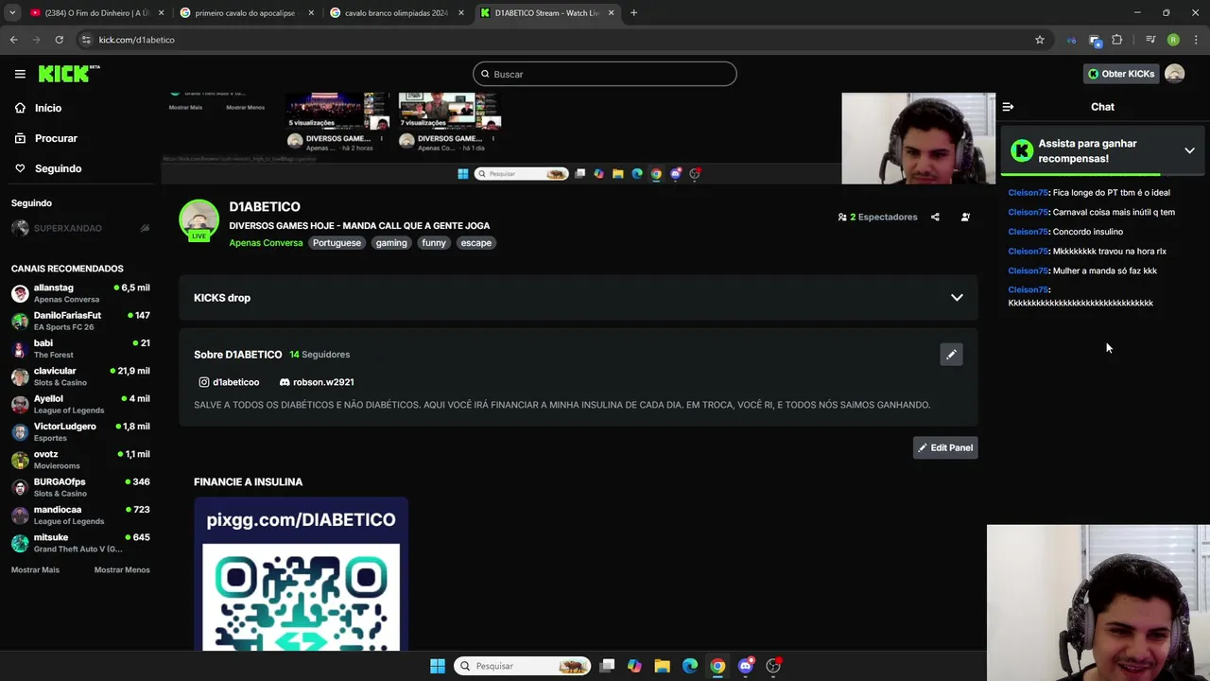The width and height of the screenshot is (1210, 681).
Task: Open Ayellol recommended channel
Action: point(80,404)
